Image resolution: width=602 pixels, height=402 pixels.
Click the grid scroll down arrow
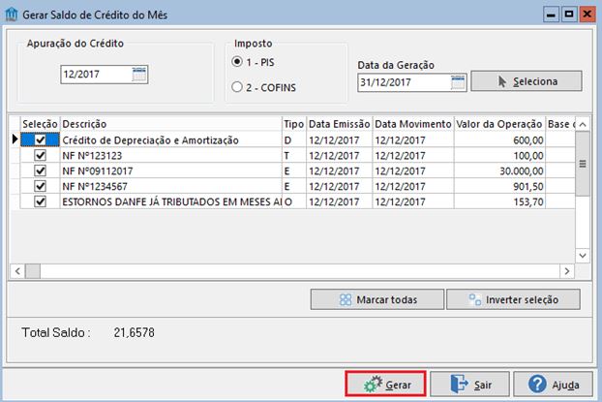pos(583,256)
